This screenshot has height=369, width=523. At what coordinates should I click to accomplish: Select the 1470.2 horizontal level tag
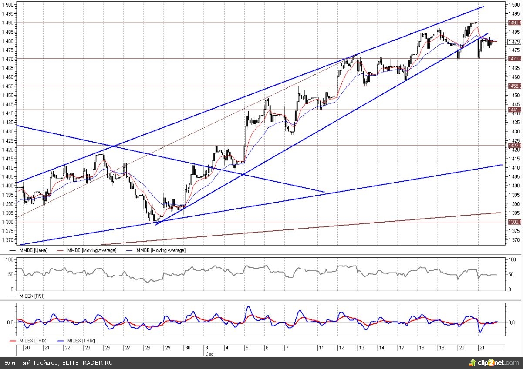514,59
